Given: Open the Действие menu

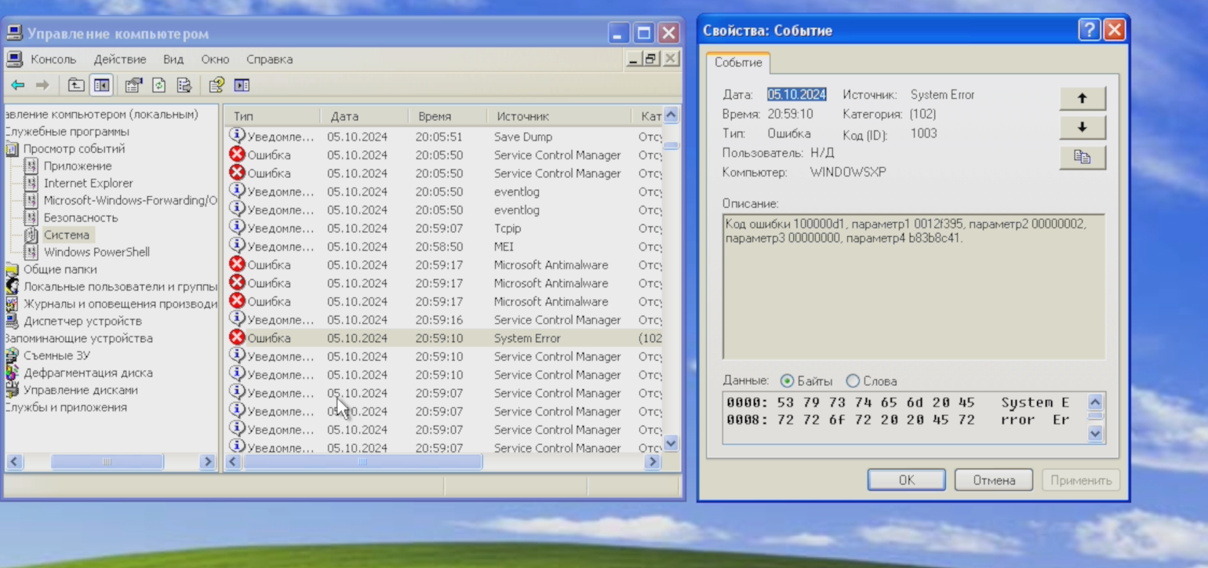Looking at the screenshot, I should coord(120,60).
